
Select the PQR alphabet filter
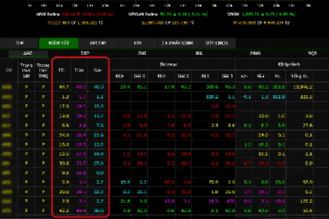pos(313,53)
